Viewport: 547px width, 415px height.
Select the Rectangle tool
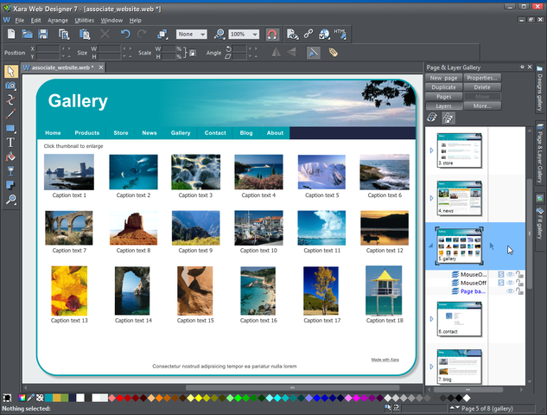(11, 128)
